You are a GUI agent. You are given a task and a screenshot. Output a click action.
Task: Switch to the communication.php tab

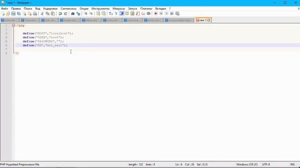tap(179, 20)
